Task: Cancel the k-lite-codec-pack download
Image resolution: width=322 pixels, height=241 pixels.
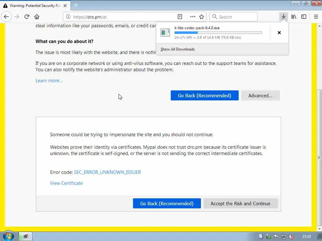Action: tap(279, 33)
